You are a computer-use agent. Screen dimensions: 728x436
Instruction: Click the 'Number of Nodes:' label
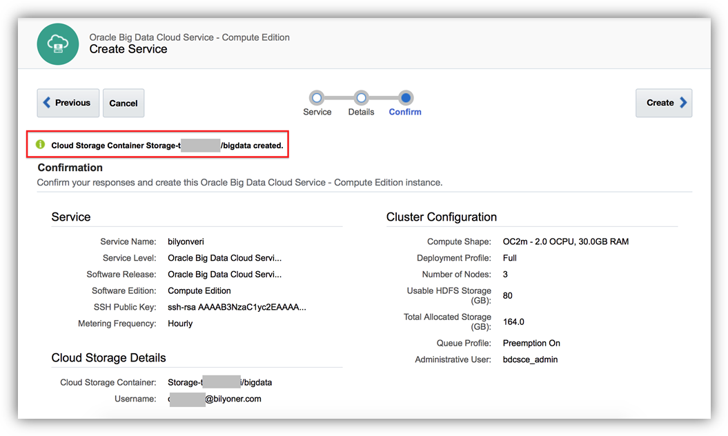point(456,275)
